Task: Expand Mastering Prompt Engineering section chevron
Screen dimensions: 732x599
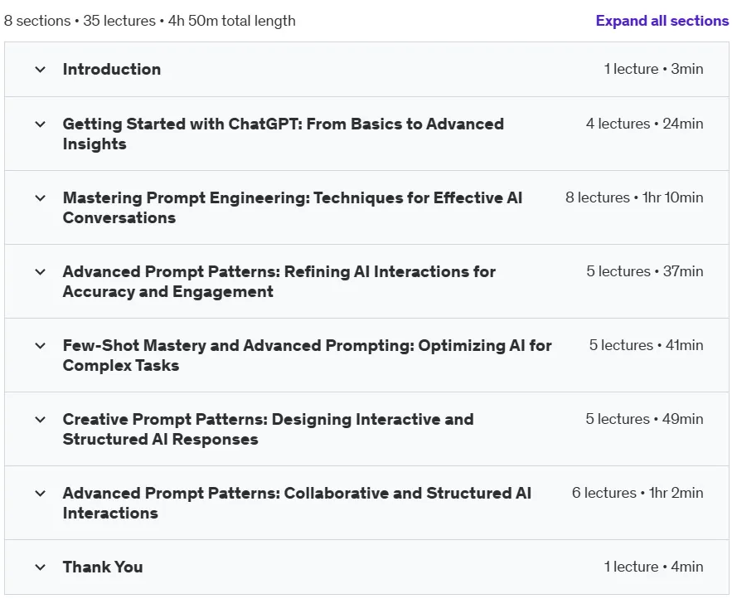Action: [x=41, y=198]
